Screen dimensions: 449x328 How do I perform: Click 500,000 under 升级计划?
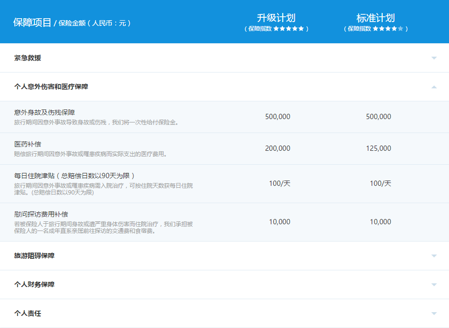point(278,117)
